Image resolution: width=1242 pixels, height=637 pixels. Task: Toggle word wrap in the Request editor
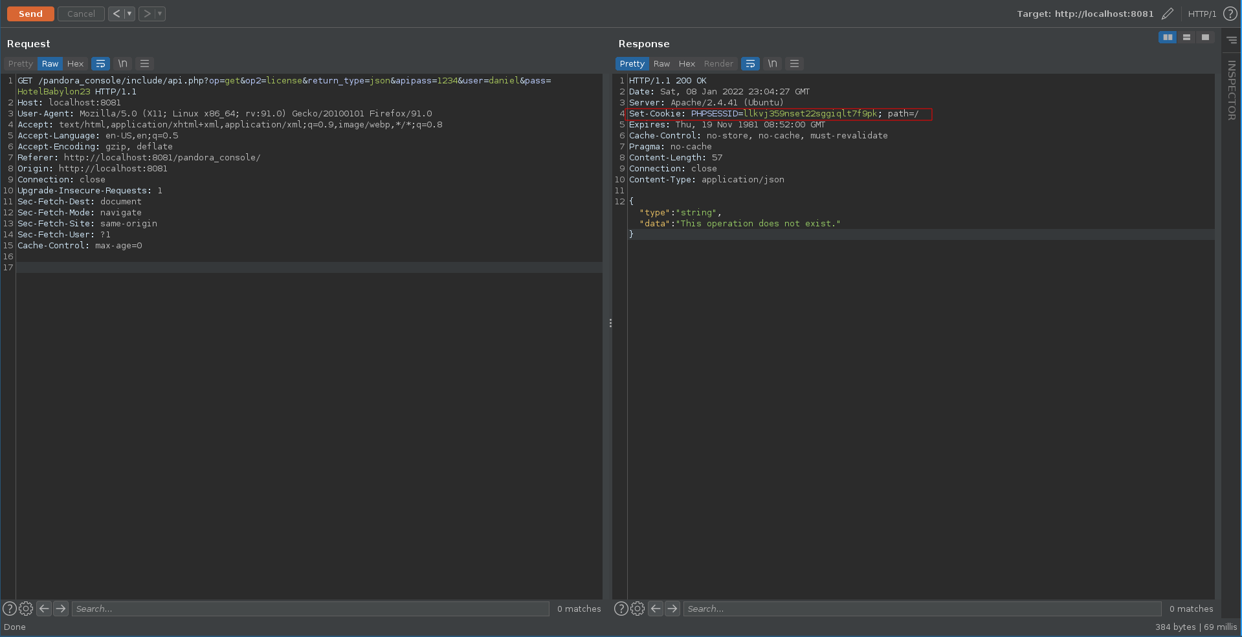coord(100,63)
